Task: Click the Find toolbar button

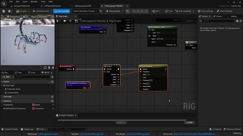Action: tap(169, 11)
